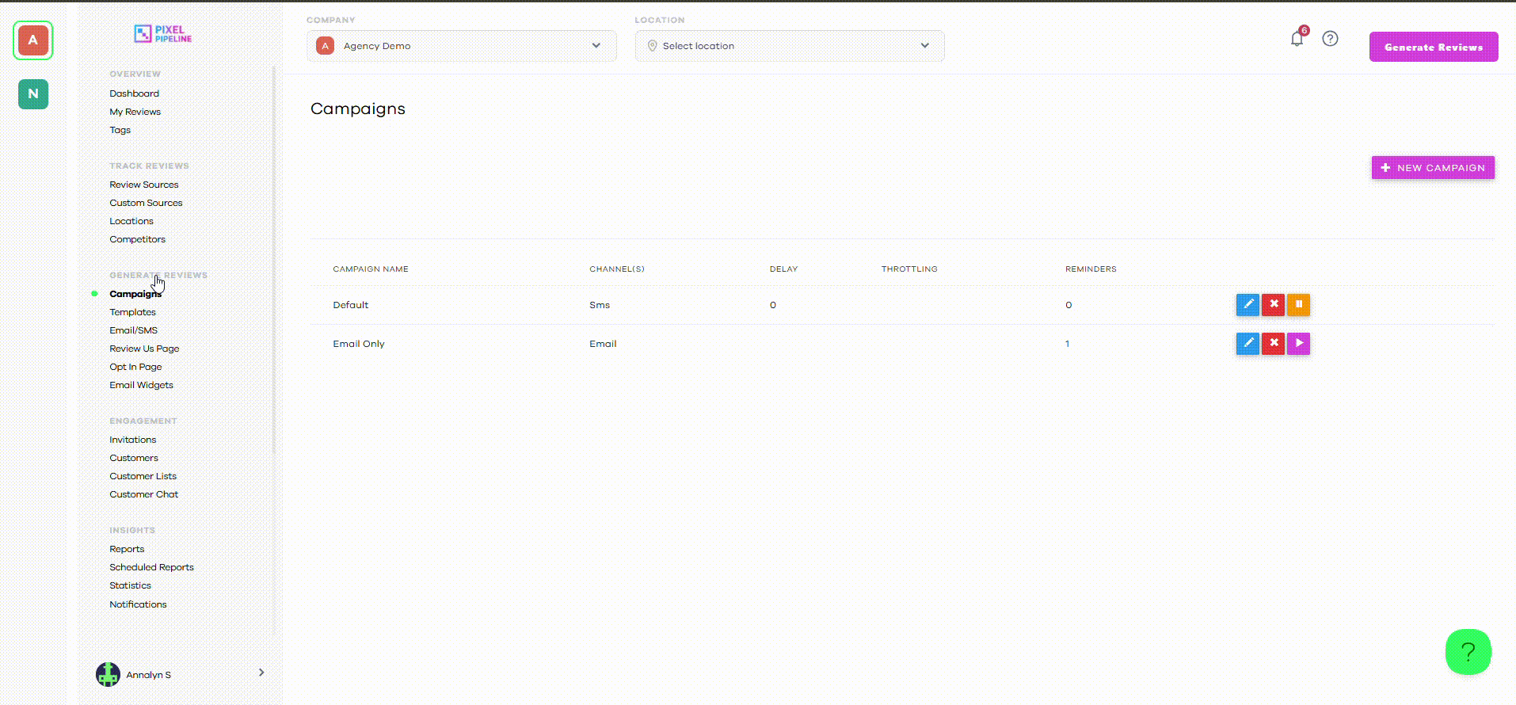
Task: Open the green help chat bubble
Action: click(x=1468, y=652)
